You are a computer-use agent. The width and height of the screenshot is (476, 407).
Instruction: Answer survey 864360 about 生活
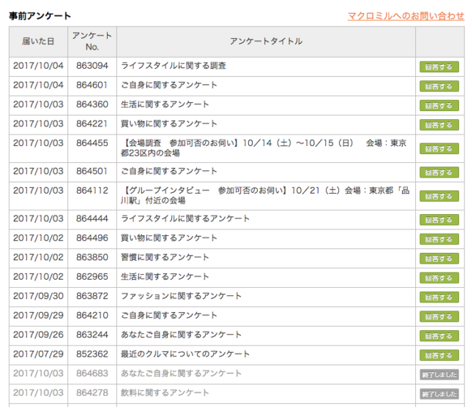[439, 105]
